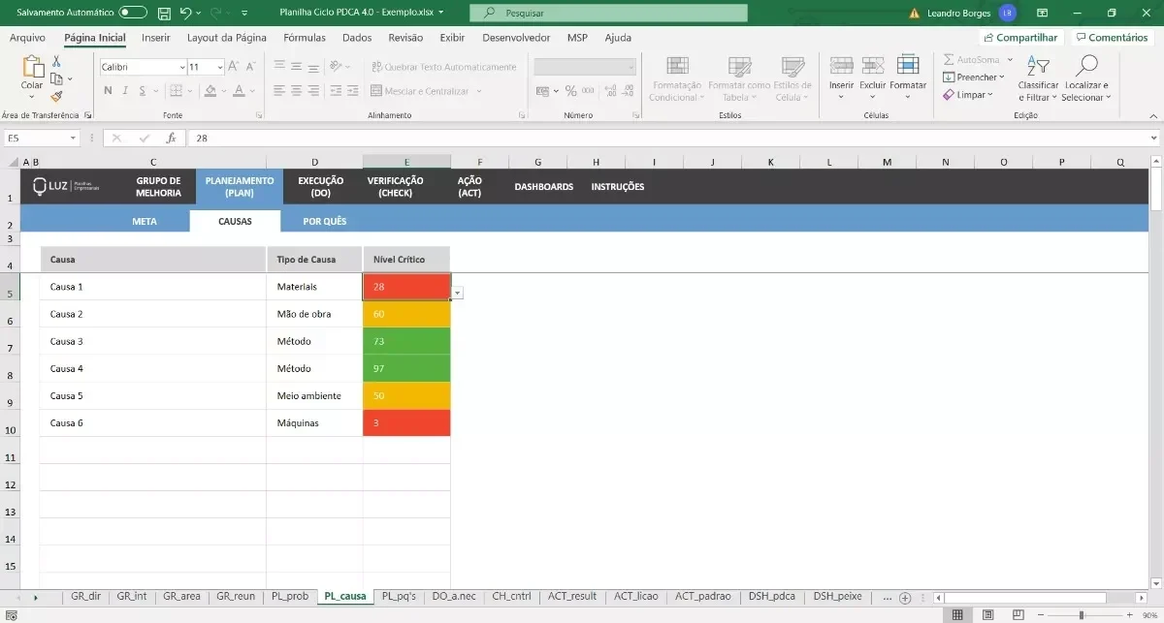This screenshot has width=1164, height=623.
Task: Toggle italic I formatting
Action: (124, 91)
